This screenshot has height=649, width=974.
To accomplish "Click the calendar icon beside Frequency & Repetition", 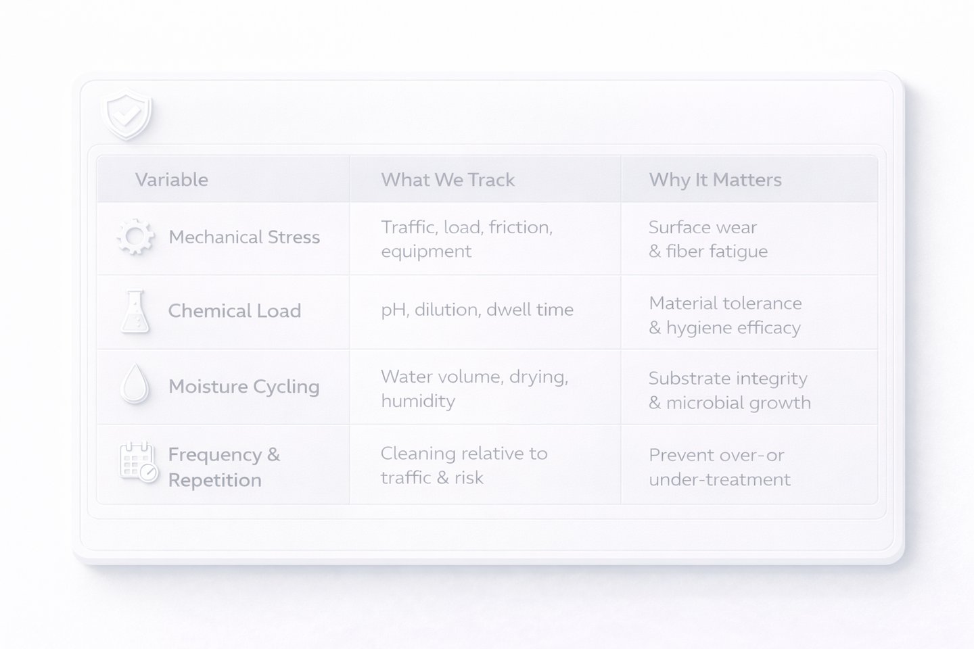I will [x=139, y=462].
